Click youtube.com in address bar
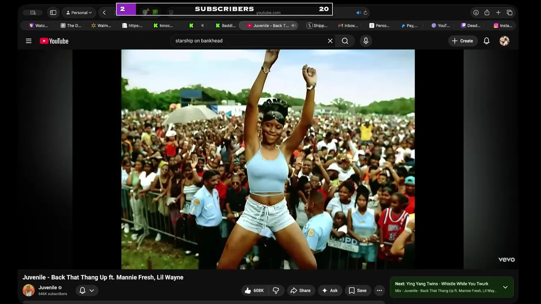 (x=268, y=13)
